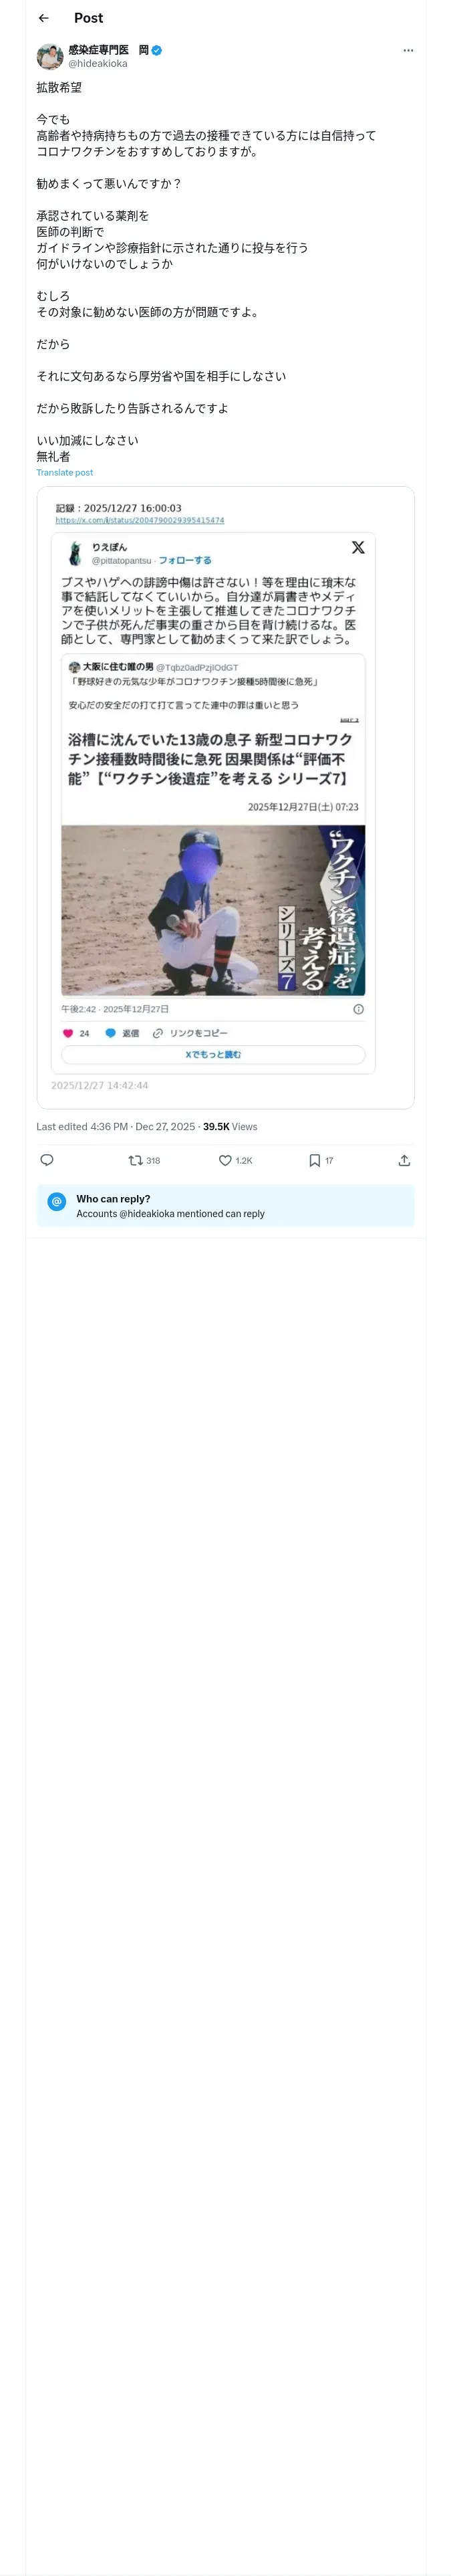Click the reply speech bubble icon
Screen dimensions: 451x2576
click(x=46, y=1160)
